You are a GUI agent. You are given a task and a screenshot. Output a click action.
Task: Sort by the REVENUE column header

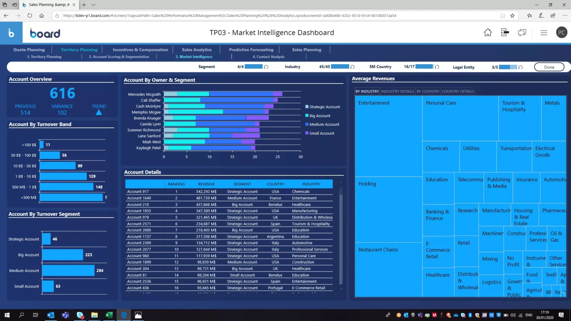click(x=206, y=184)
